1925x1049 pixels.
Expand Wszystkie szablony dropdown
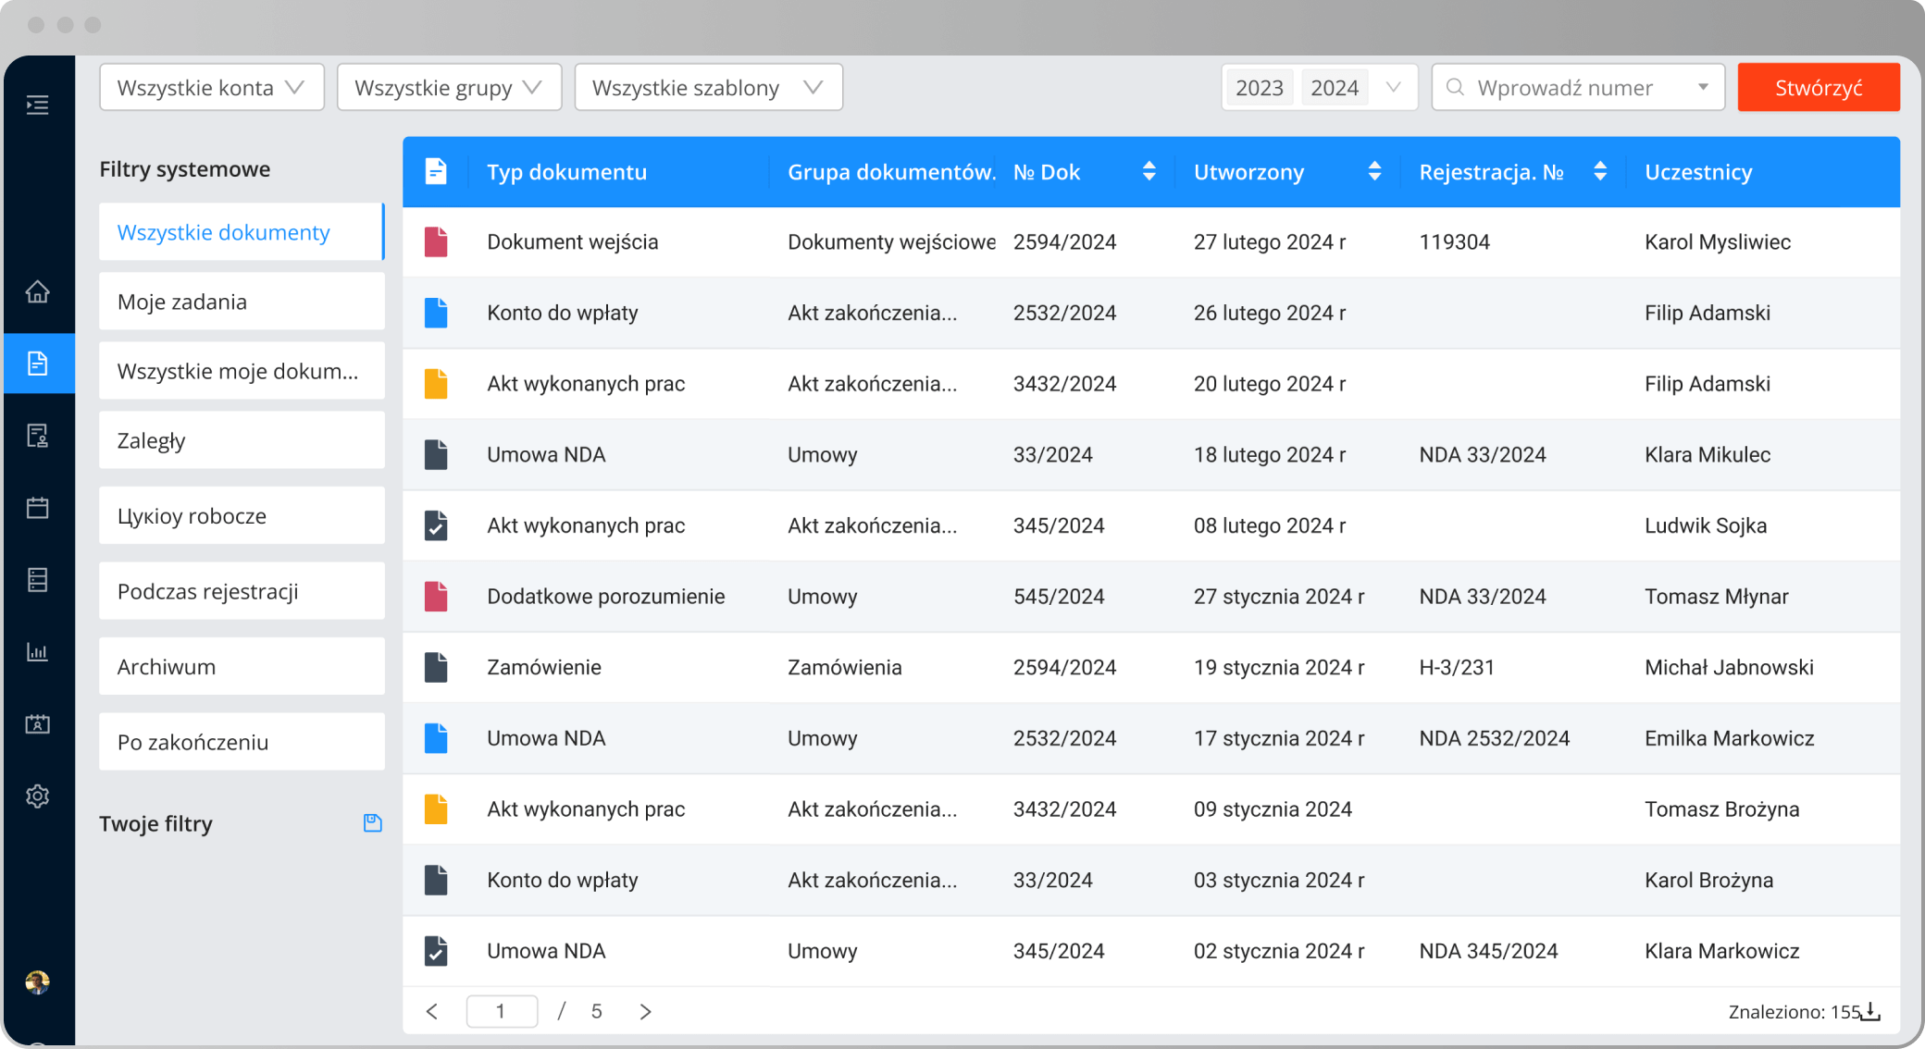pyautogui.click(x=708, y=87)
